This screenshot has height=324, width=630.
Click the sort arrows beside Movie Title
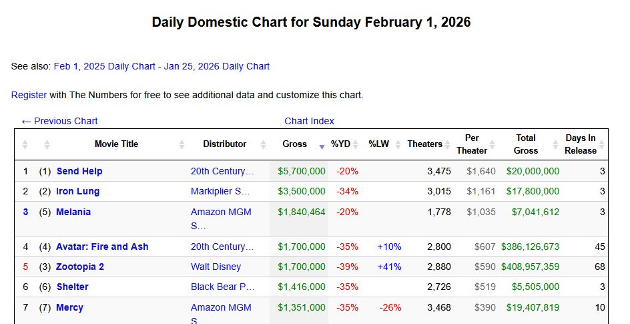click(x=182, y=144)
